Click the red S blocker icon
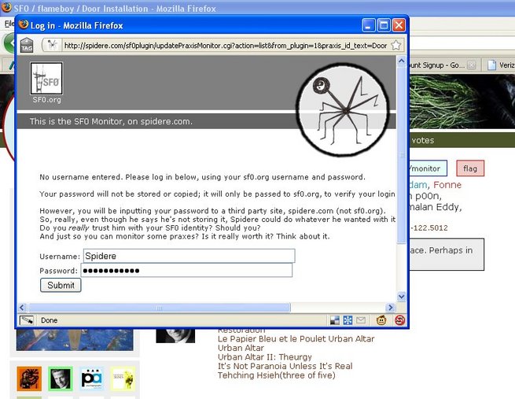This screenshot has width=515, height=399. pyautogui.click(x=399, y=320)
